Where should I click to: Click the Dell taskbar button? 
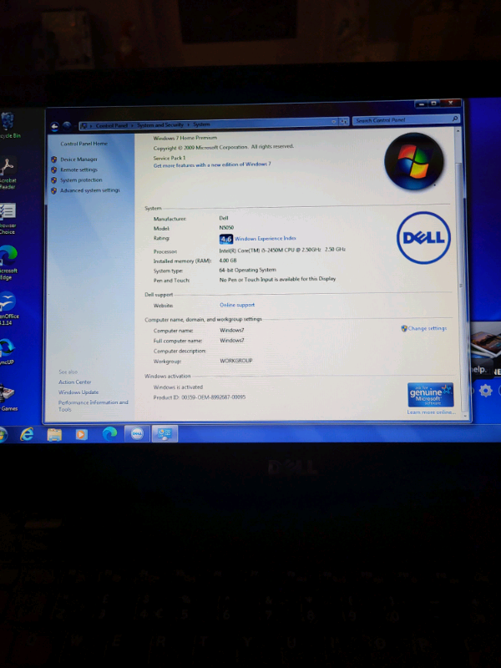137,433
